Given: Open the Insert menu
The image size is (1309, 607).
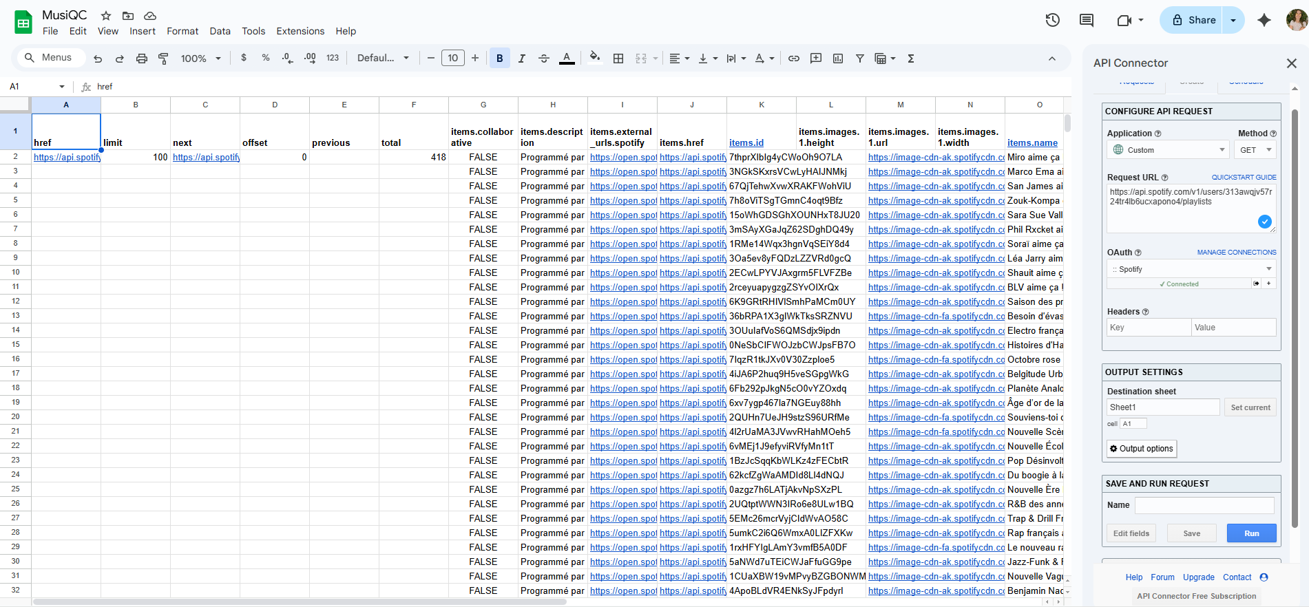Looking at the screenshot, I should coord(143,31).
